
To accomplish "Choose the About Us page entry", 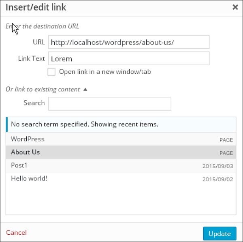I will 26,152.
